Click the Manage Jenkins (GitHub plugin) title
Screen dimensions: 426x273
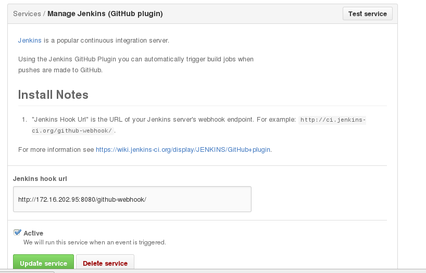105,14
